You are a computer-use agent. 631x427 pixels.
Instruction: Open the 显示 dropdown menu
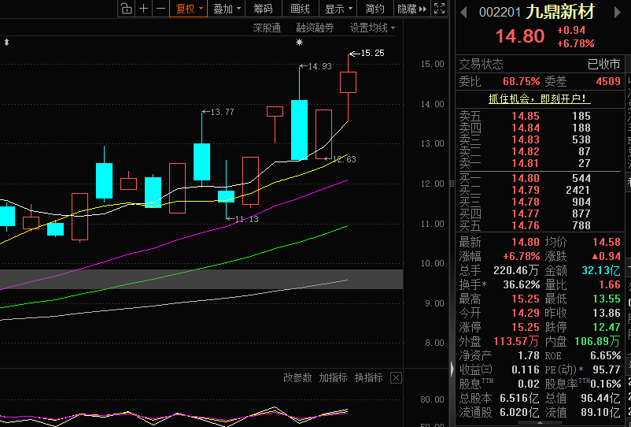pos(338,9)
